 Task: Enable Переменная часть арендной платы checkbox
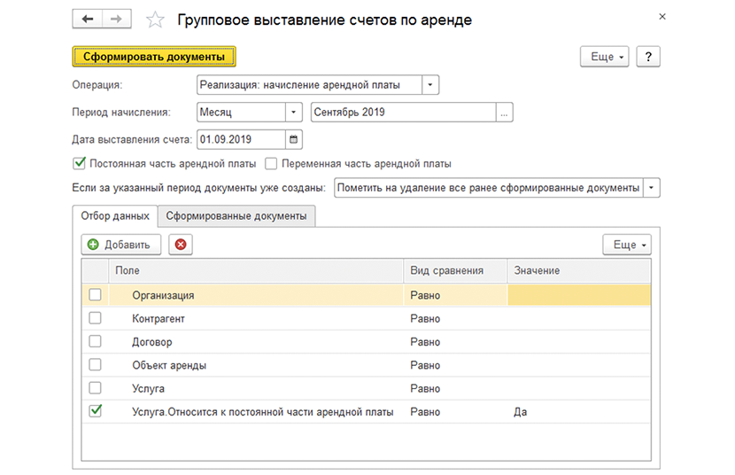pyautogui.click(x=271, y=164)
